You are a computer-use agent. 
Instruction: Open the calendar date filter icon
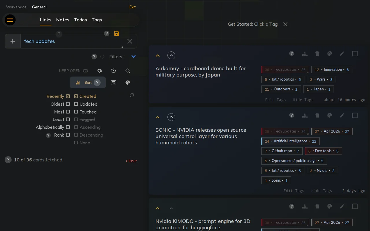pyautogui.click(x=114, y=83)
